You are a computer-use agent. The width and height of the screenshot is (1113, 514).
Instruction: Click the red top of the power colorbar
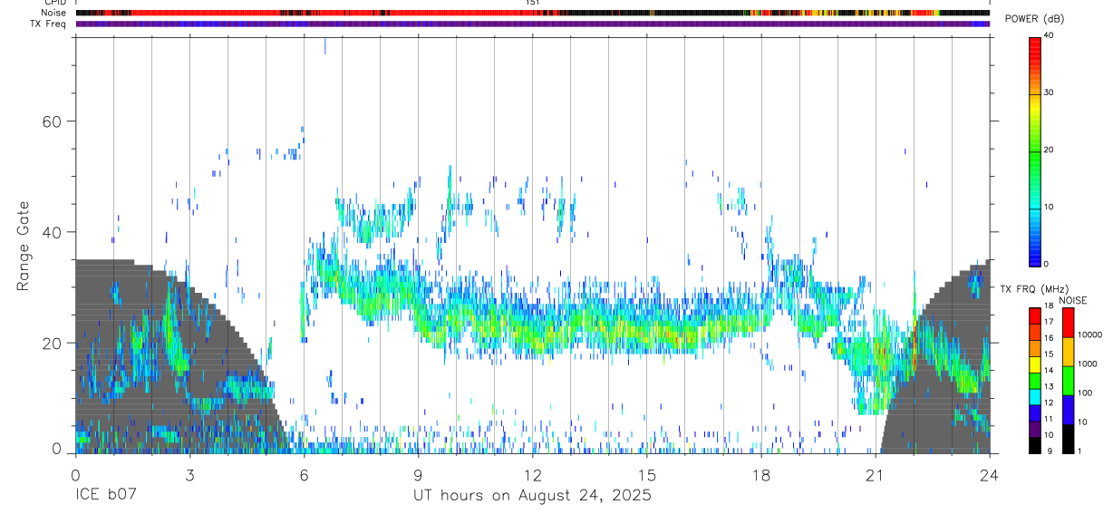pos(1035,44)
